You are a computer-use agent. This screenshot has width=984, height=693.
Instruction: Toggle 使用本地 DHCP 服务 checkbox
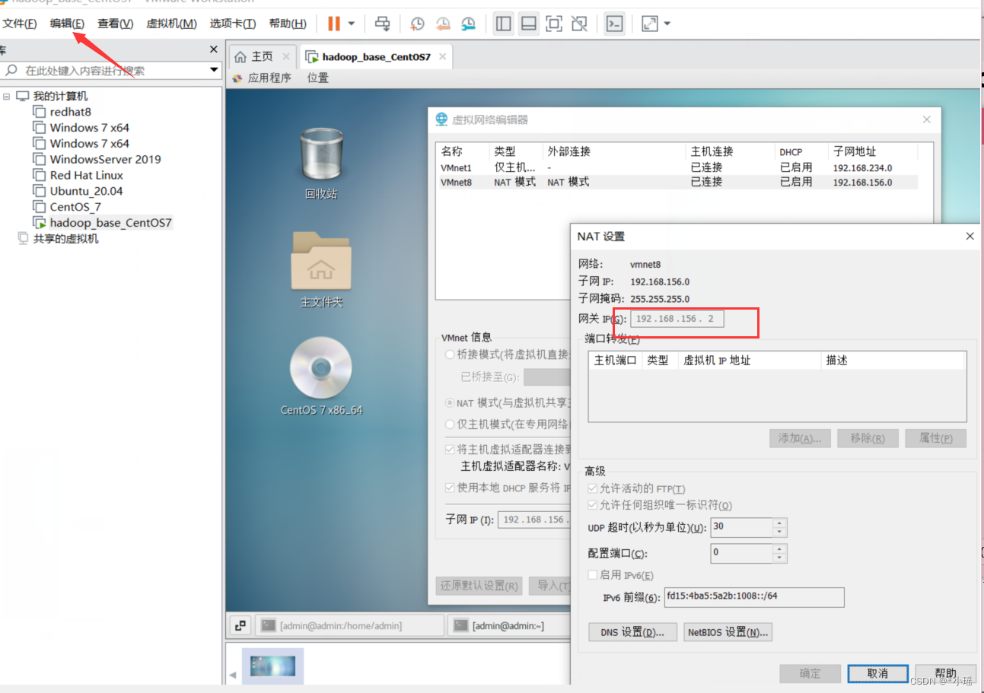point(451,488)
